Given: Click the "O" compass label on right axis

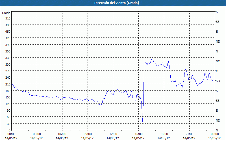Looking at the screenshot, I should [x=217, y=71].
